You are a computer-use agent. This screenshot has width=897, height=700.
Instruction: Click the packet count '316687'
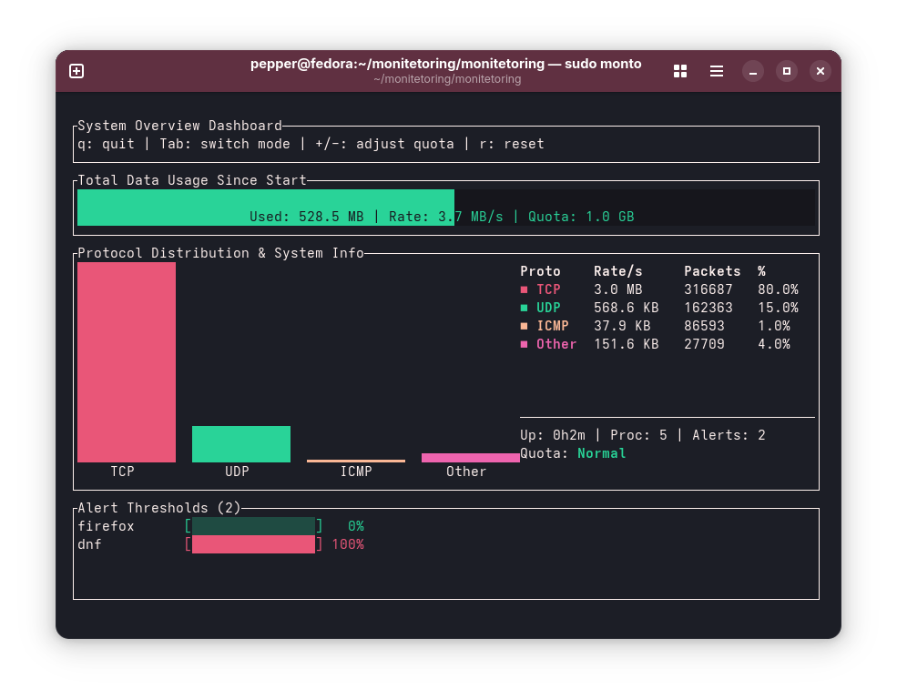coord(708,289)
